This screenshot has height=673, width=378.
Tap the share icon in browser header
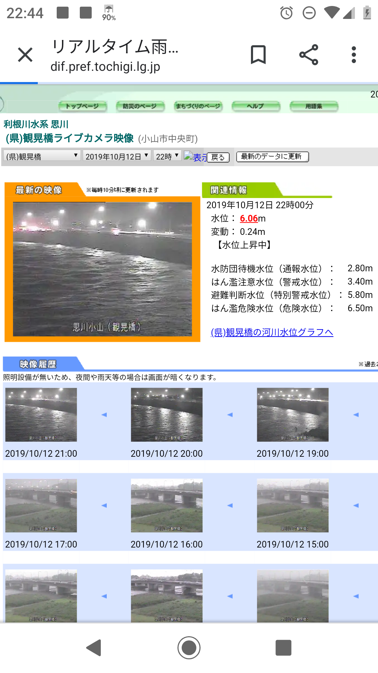pyautogui.click(x=309, y=55)
